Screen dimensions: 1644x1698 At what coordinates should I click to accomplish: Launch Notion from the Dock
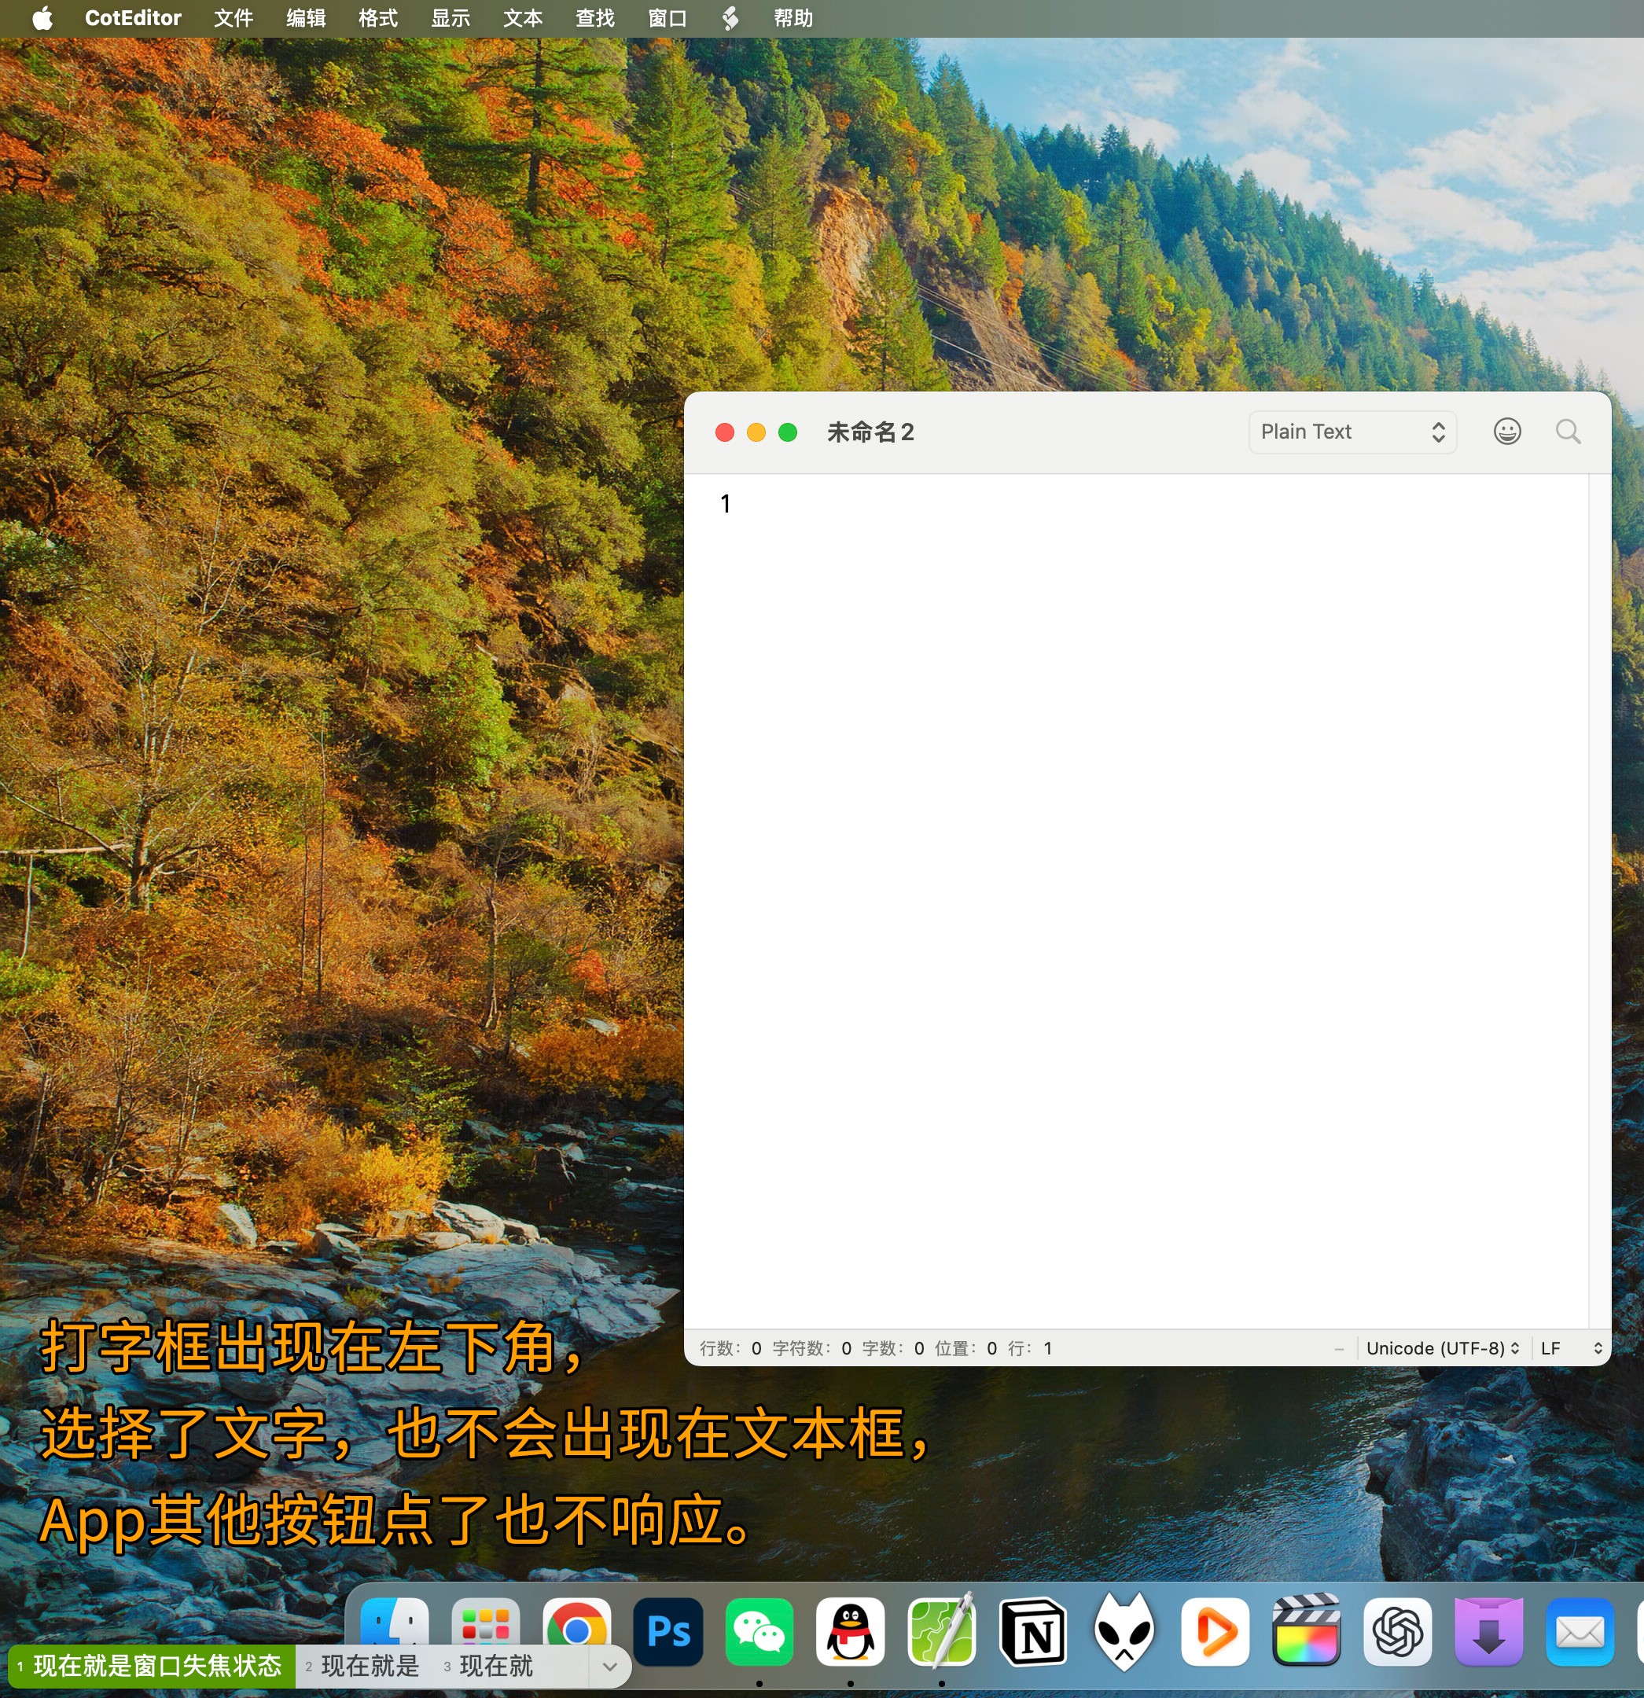1033,1631
